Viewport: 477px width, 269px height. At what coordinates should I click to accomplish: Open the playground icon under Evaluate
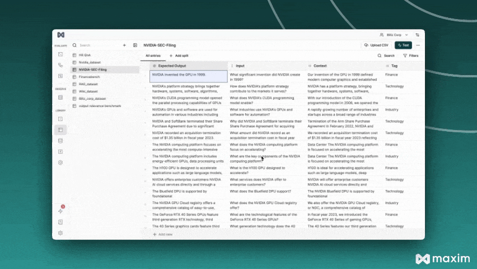click(60, 54)
